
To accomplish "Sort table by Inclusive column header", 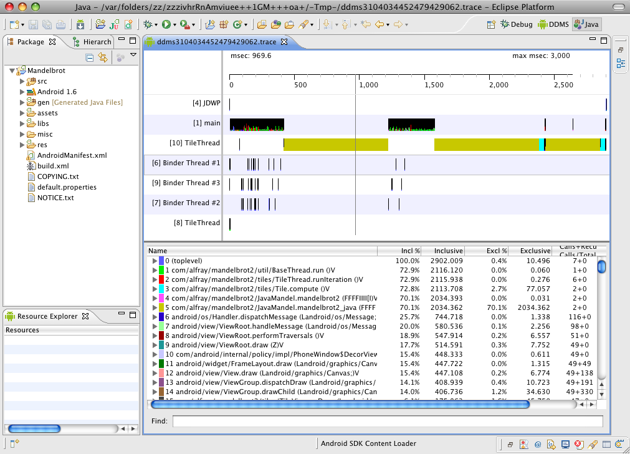I will tap(448, 251).
